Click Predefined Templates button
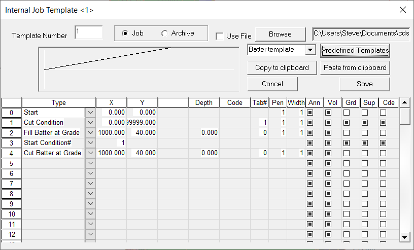 [355, 50]
